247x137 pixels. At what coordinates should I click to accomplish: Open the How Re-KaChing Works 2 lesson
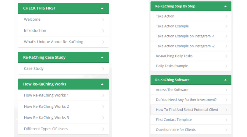coord(63,107)
